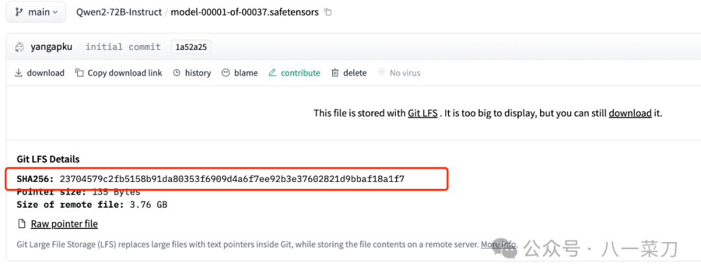Open the Git LFS link in the message
Image resolution: width=701 pixels, height=277 pixels.
pos(423,113)
